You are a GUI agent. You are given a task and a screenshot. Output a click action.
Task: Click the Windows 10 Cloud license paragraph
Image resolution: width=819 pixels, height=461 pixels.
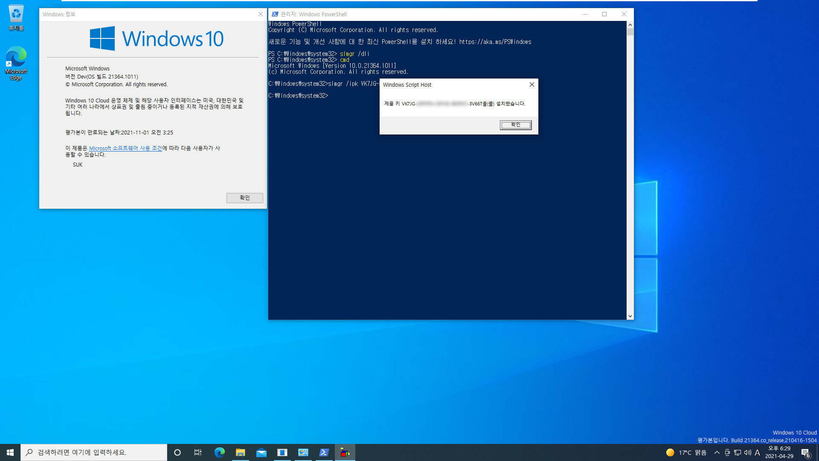[154, 107]
